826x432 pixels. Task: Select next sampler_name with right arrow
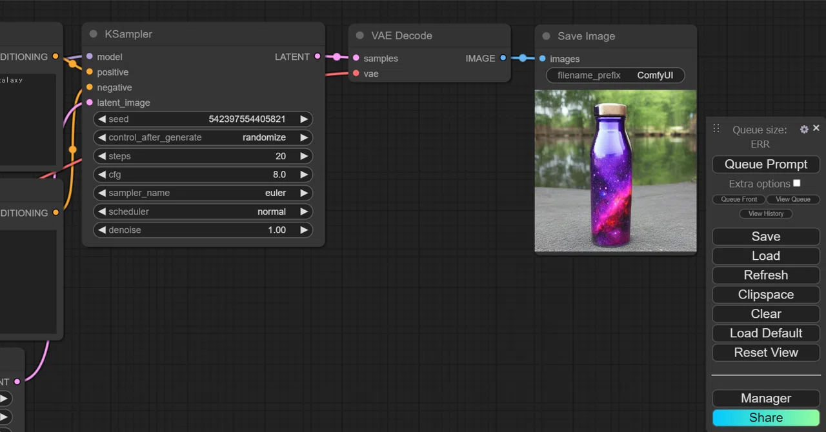click(x=304, y=193)
